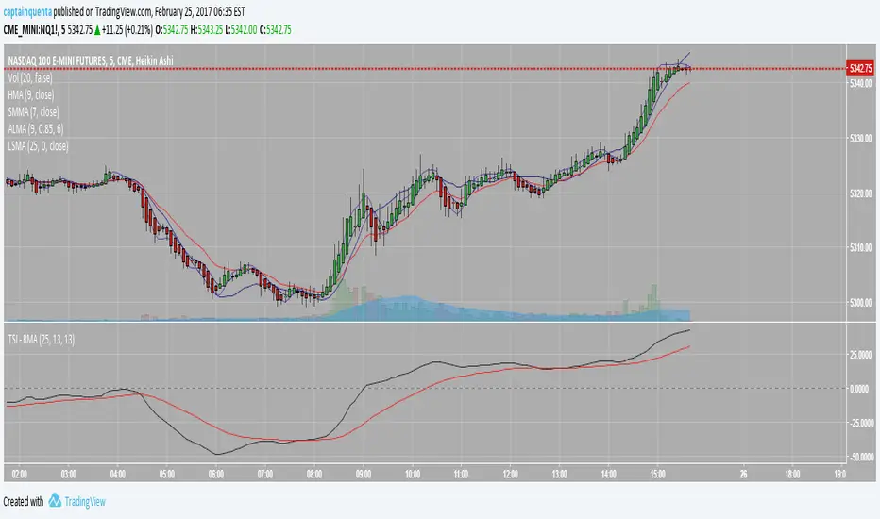The width and height of the screenshot is (880, 519).
Task: Click the 5310.00 price axis label
Action: [x=861, y=247]
